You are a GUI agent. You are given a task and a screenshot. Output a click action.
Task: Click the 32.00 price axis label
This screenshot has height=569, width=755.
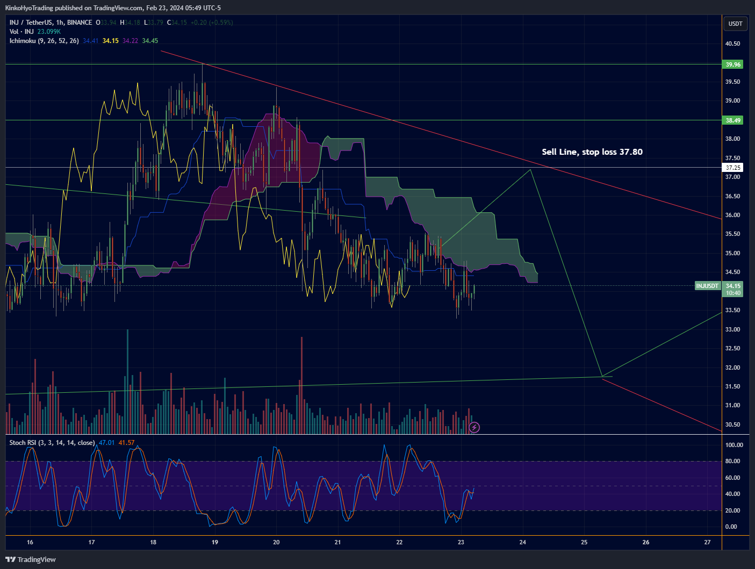coord(732,368)
